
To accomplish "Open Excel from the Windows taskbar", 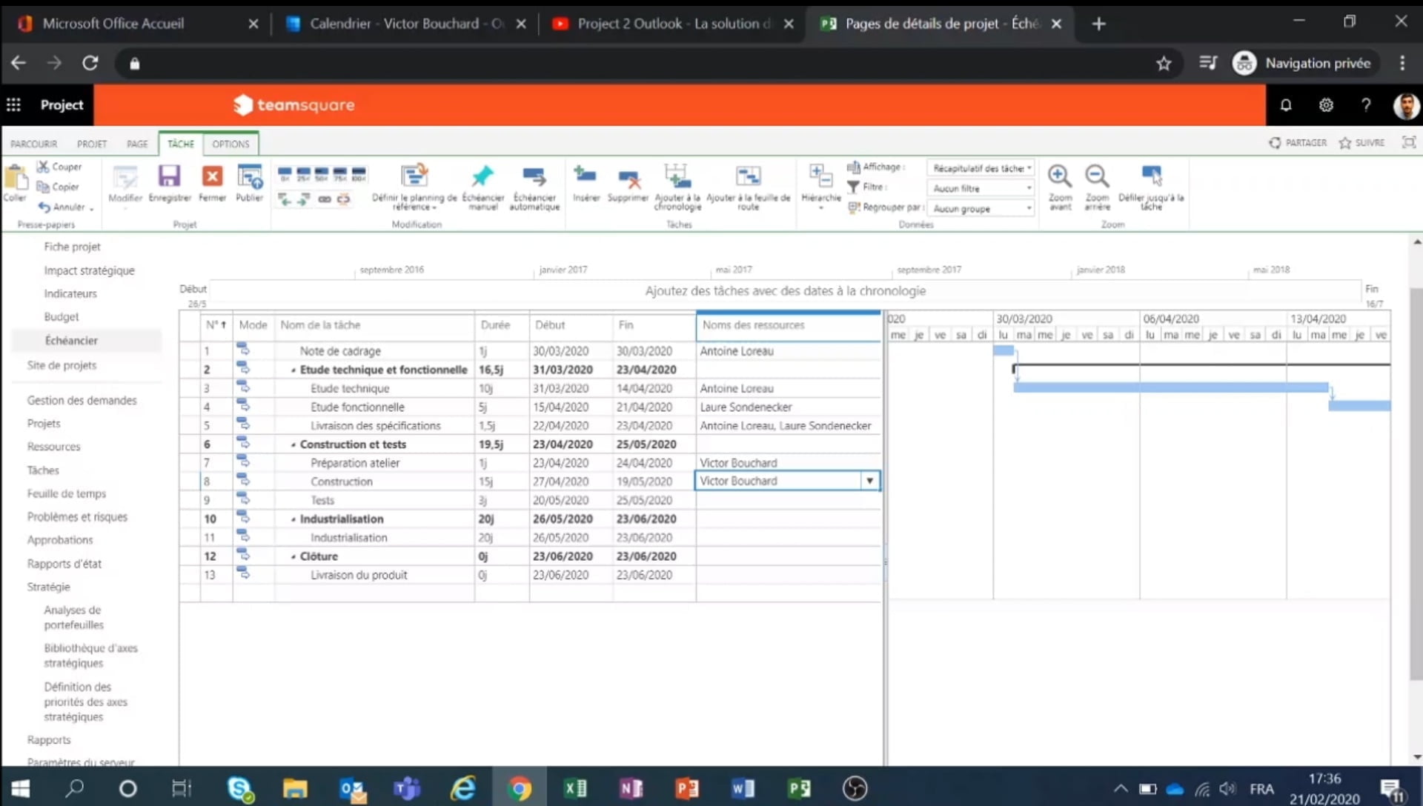I will pyautogui.click(x=576, y=788).
